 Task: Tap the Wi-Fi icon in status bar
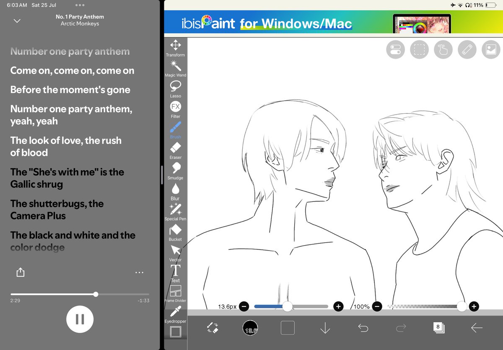460,5
